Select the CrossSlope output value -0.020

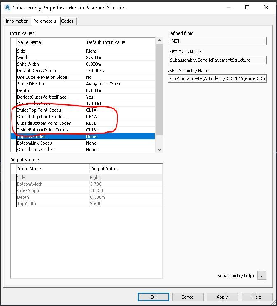point(126,191)
